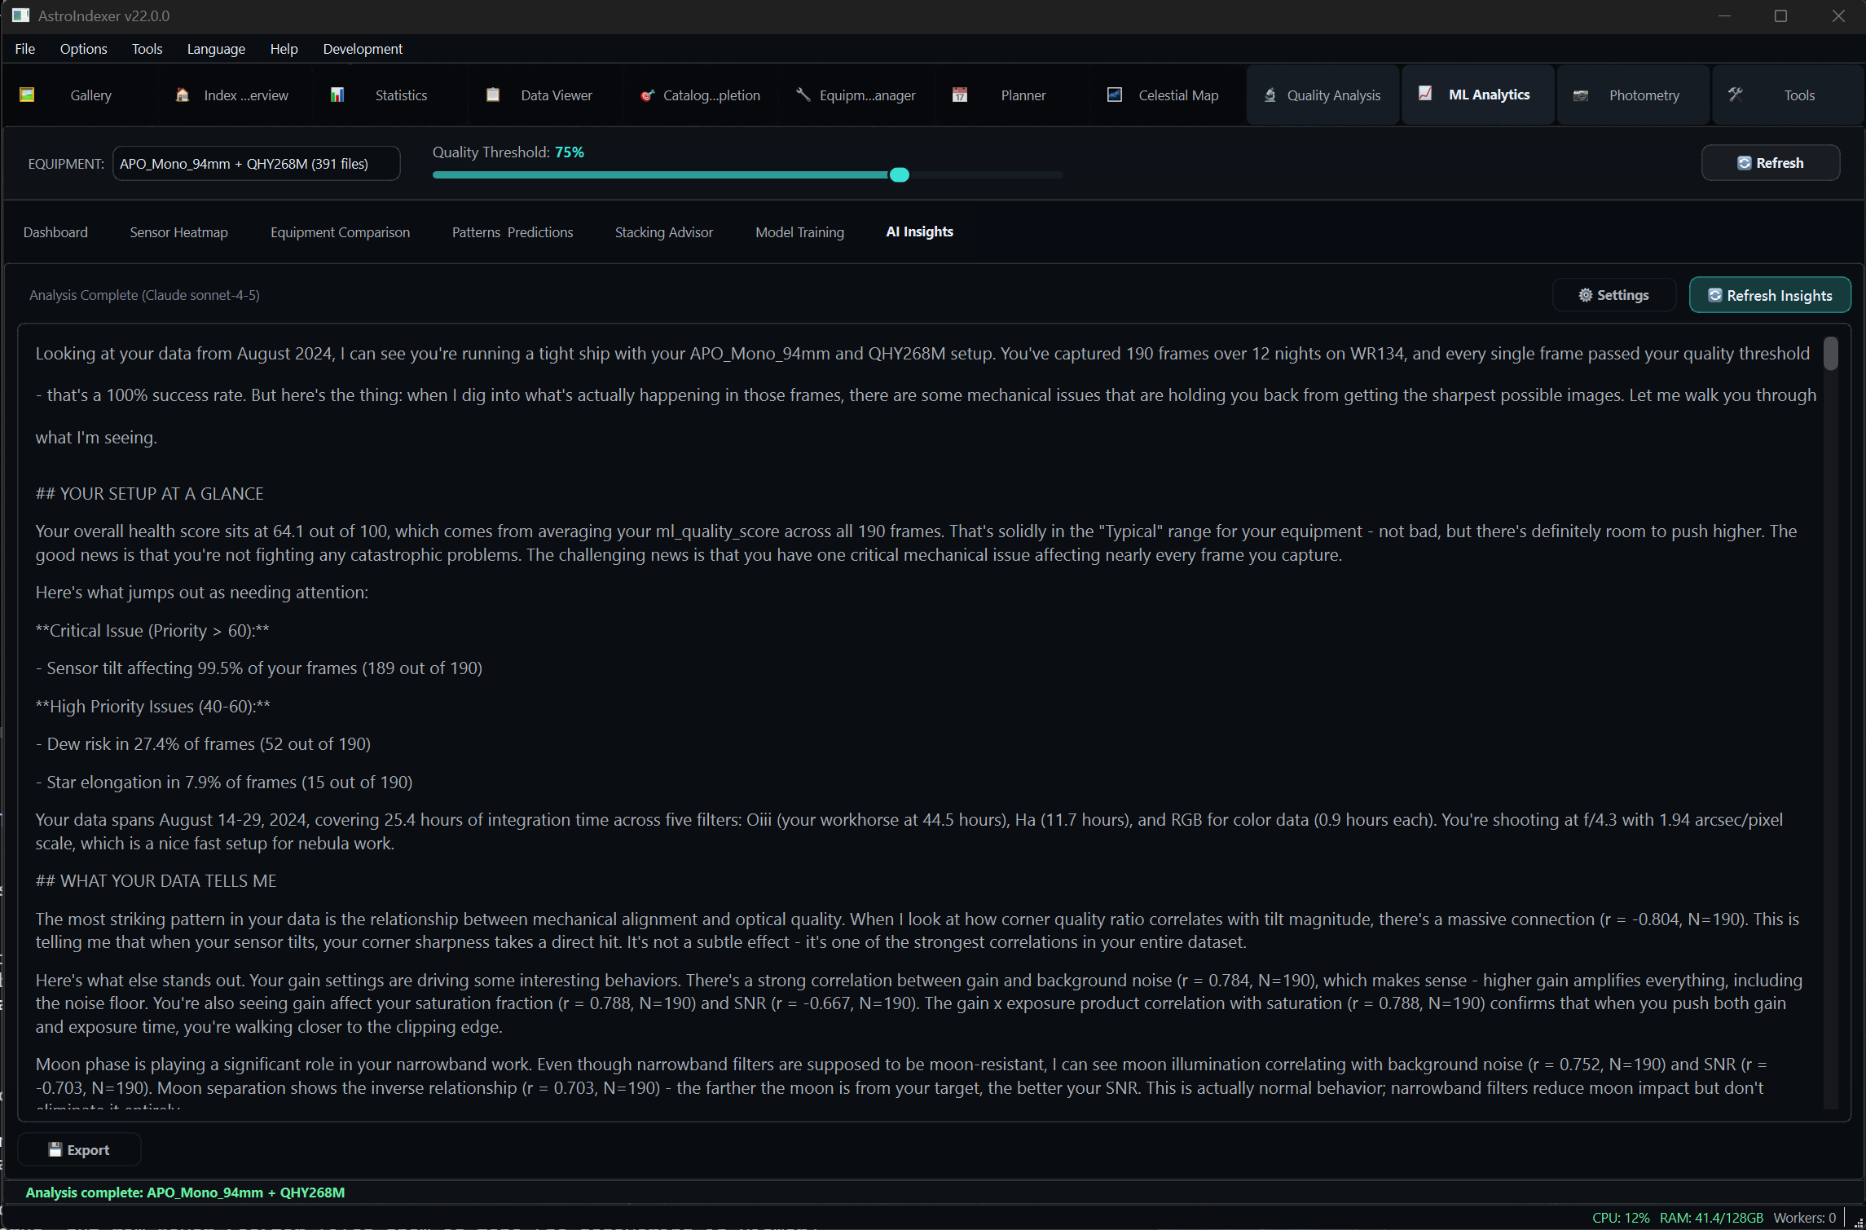Select the Equipment combo box
This screenshot has width=1866, height=1230.
pos(256,163)
